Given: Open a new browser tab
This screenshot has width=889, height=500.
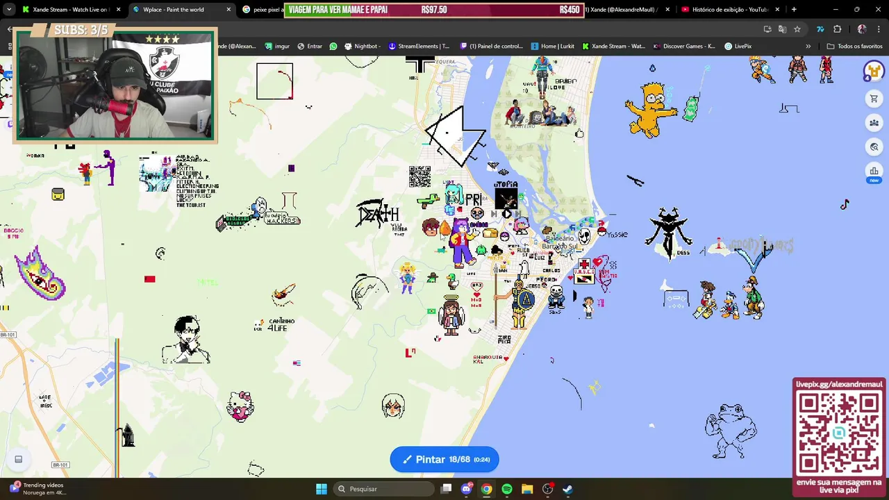Looking at the screenshot, I should tap(794, 10).
